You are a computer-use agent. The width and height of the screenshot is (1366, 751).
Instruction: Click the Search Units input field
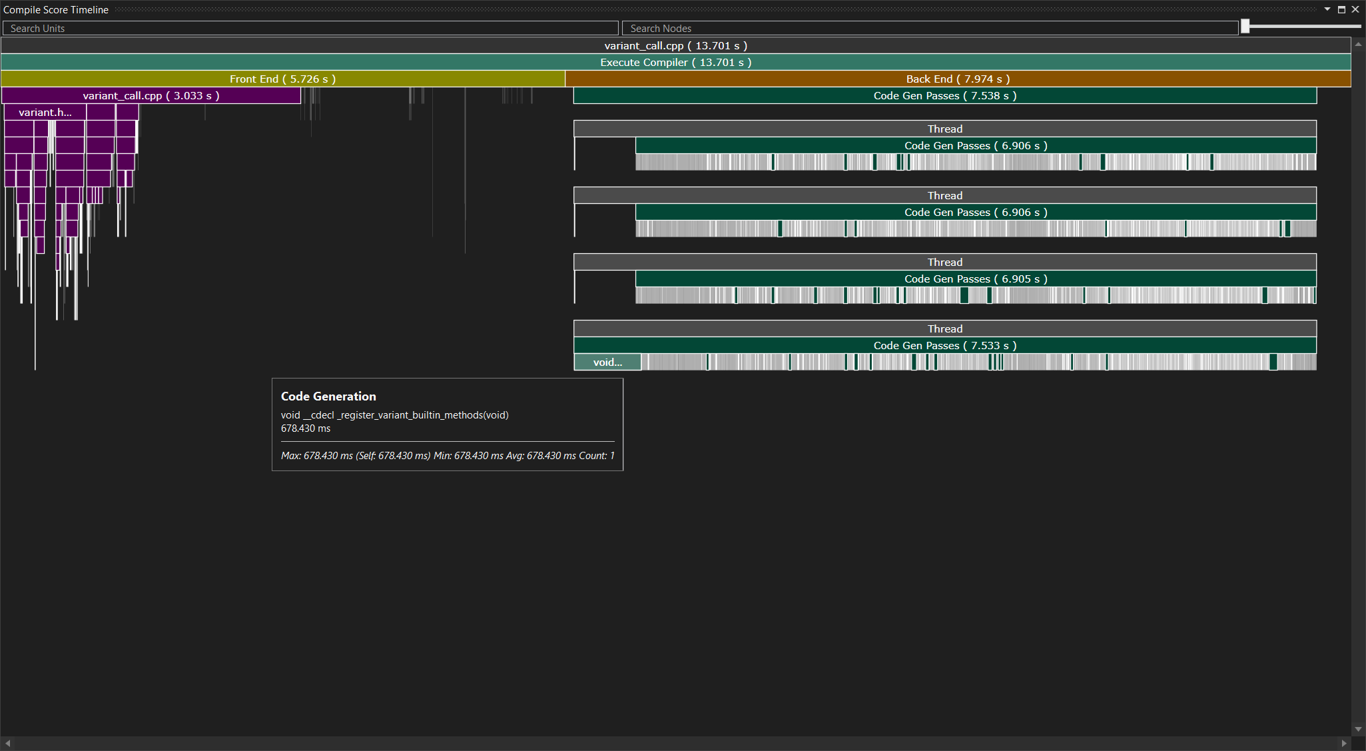(x=310, y=28)
